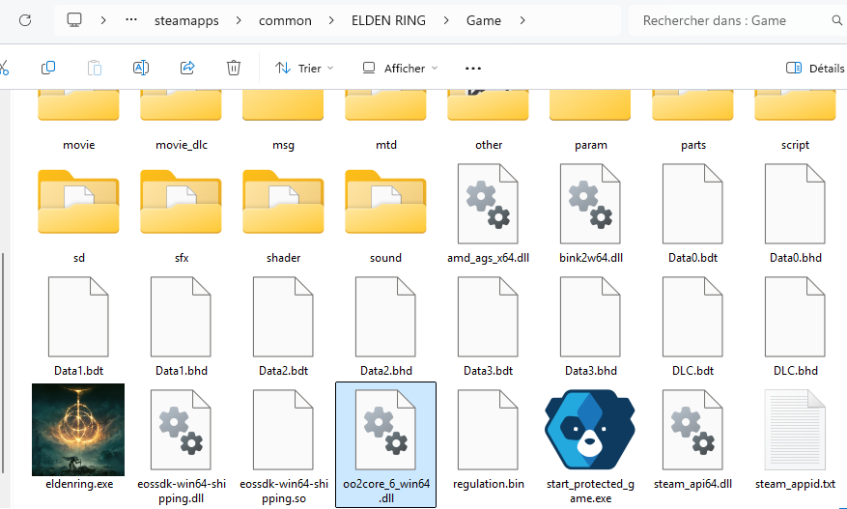Open the Afficher view dropdown

(x=400, y=68)
